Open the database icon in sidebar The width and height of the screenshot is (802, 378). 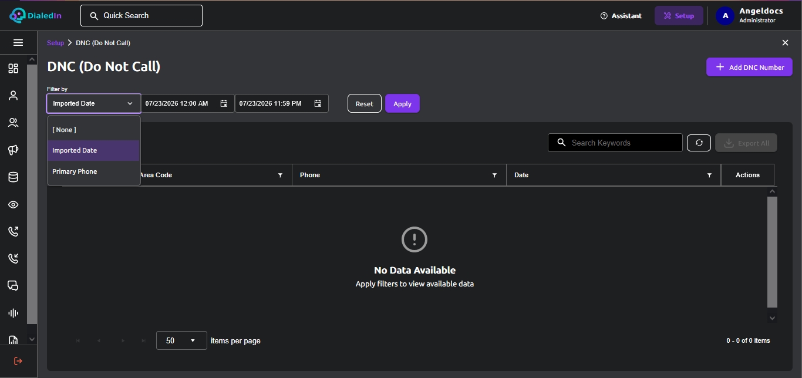13,177
